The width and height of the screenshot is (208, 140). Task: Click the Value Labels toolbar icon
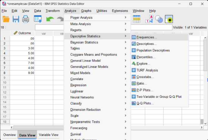149,19
